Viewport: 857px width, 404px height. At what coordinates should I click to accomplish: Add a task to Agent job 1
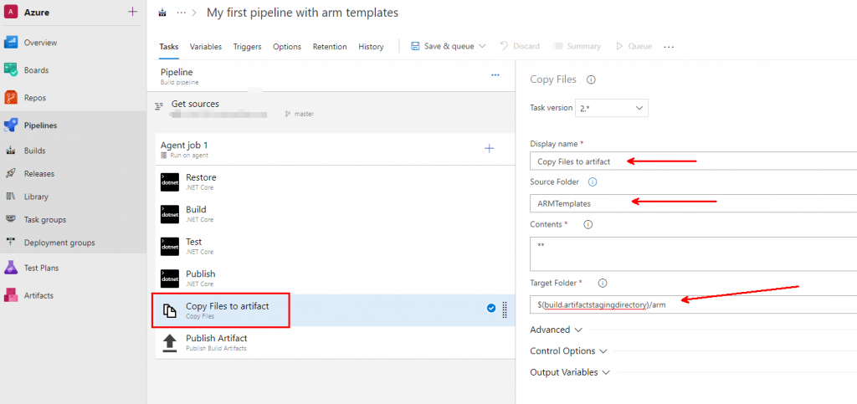(489, 148)
